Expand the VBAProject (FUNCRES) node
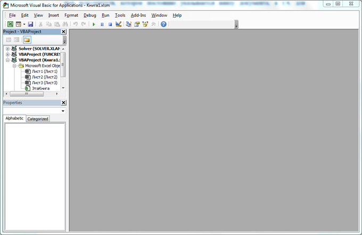 pos(7,54)
